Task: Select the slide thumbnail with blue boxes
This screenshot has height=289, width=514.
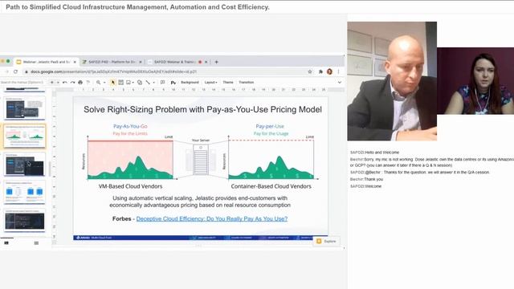Action: pyautogui.click(x=25, y=193)
